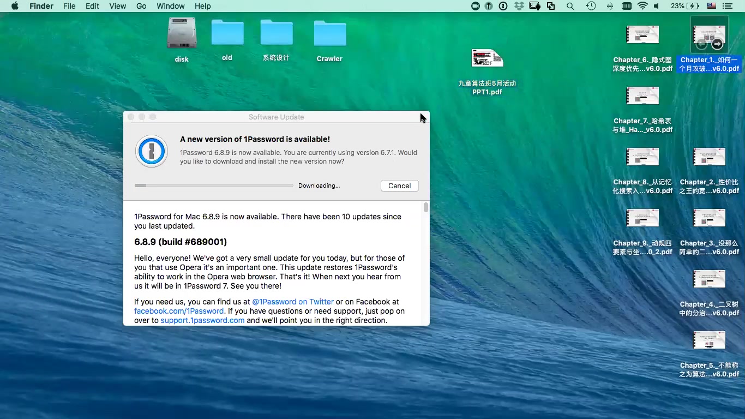
Task: Open the support.1password.com link
Action: 202,320
